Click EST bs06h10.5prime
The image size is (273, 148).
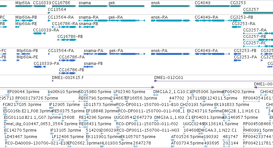(x=64, y=92)
